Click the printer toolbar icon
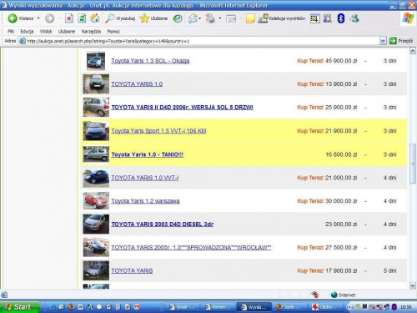 [x=210, y=18]
